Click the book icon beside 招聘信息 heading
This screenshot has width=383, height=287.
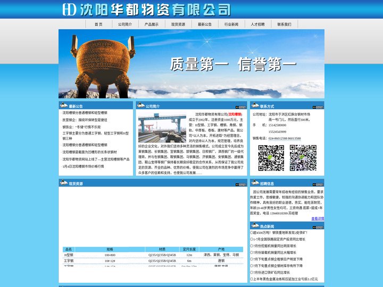pos(255,182)
